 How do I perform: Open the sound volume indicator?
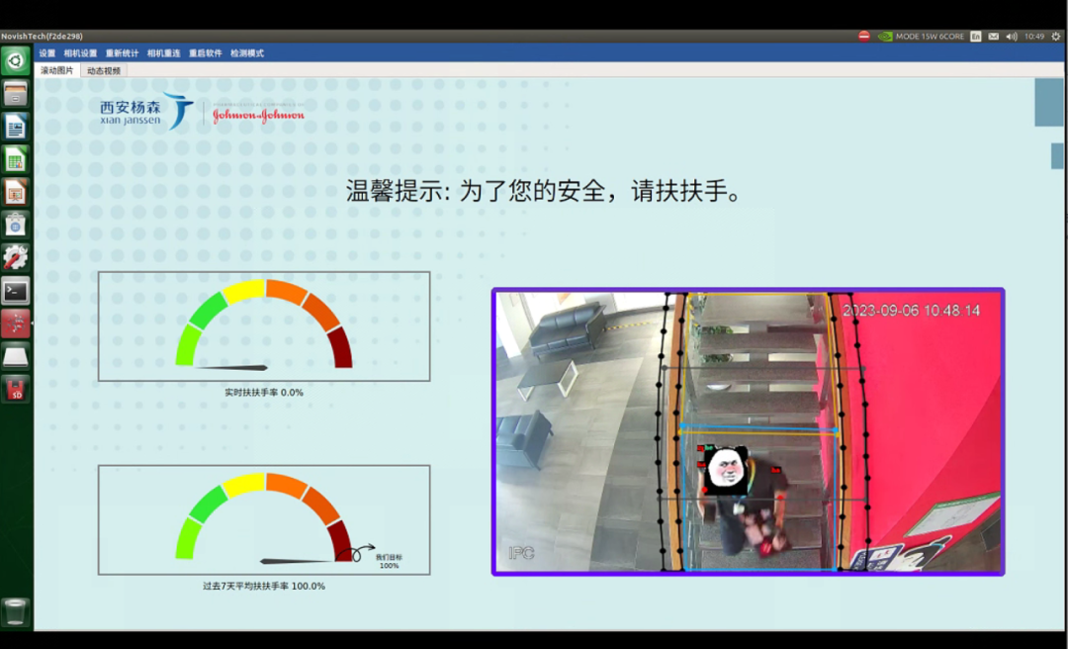tap(1012, 37)
